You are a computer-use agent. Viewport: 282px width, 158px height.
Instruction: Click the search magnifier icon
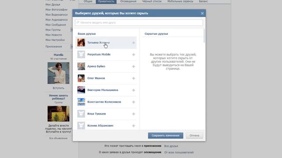click(78, 22)
